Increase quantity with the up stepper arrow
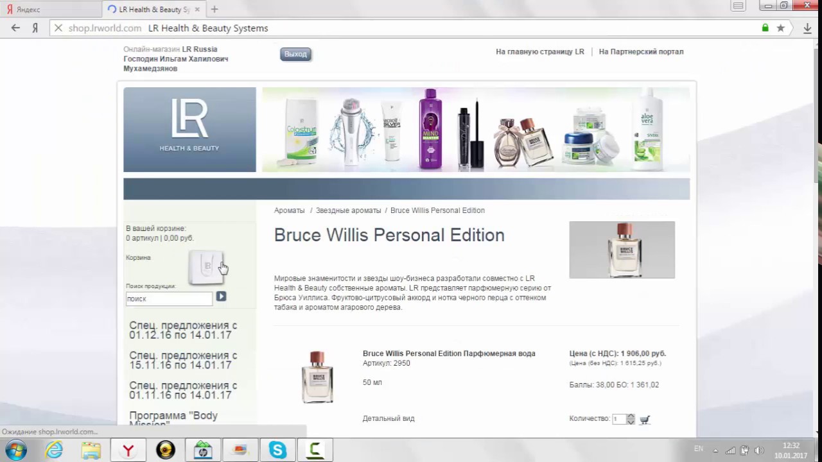Viewport: 822px width, 462px height. 631,416
